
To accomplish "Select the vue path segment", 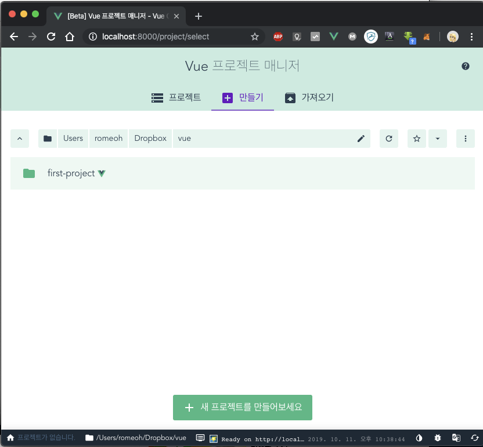I will (x=184, y=139).
